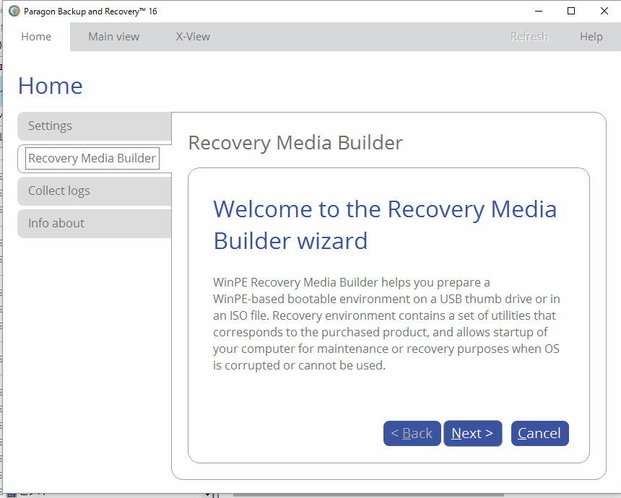Click the Refresh menu item
Screen dimensions: 621x498
click(529, 37)
